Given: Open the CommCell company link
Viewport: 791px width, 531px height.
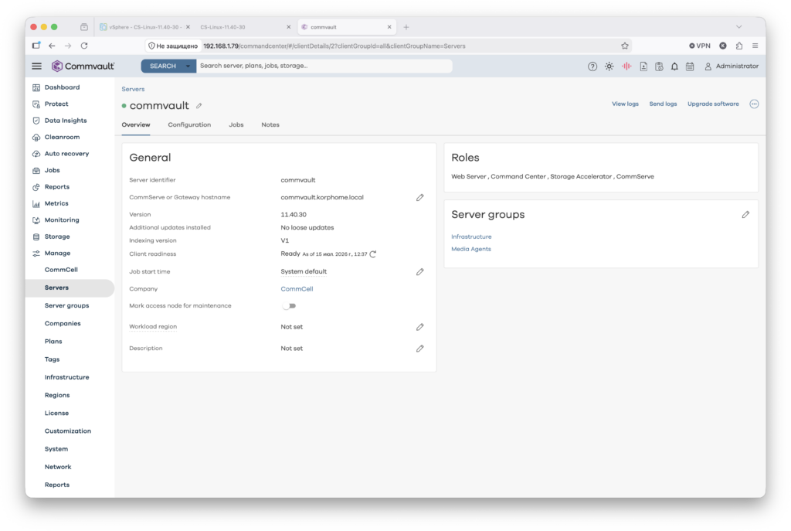Looking at the screenshot, I should [297, 289].
